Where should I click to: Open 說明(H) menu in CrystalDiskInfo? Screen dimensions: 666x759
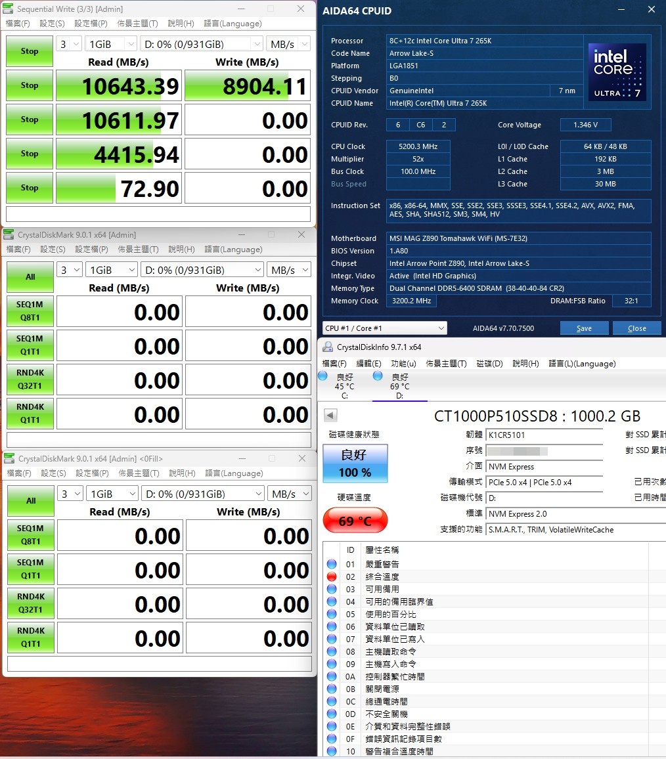tap(525, 364)
